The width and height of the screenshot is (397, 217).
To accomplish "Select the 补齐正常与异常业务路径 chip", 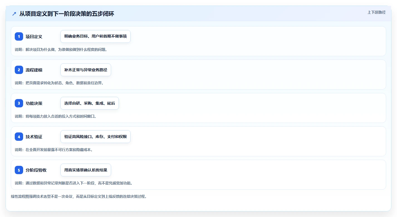I will pos(86,70).
